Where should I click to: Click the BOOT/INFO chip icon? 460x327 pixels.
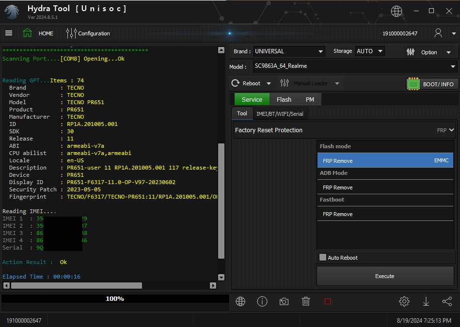pyautogui.click(x=413, y=84)
